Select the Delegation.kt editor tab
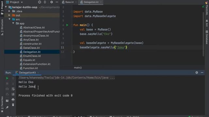Screen dimensions: 209x117 [91, 2]
